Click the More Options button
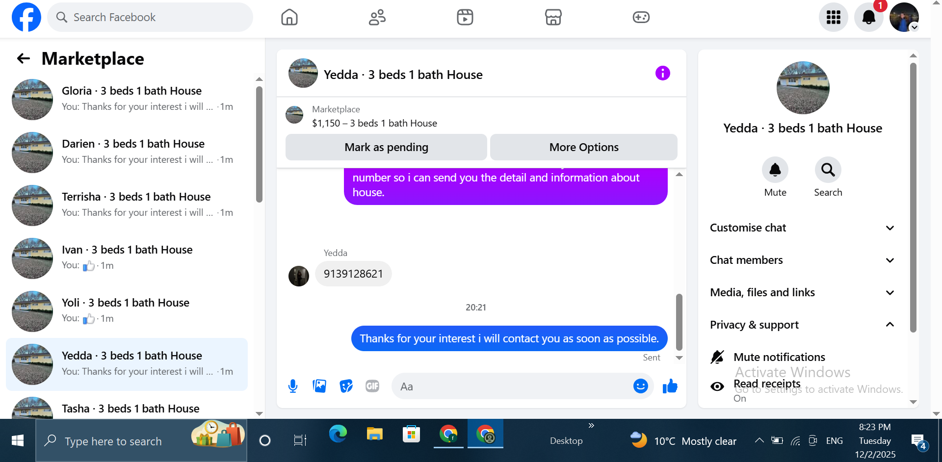942x462 pixels. tap(584, 147)
